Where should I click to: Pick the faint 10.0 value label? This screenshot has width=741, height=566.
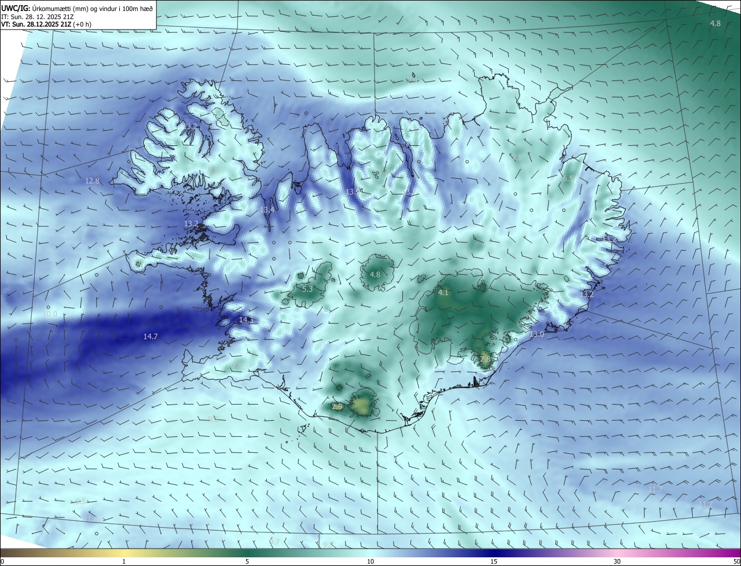pos(50,314)
